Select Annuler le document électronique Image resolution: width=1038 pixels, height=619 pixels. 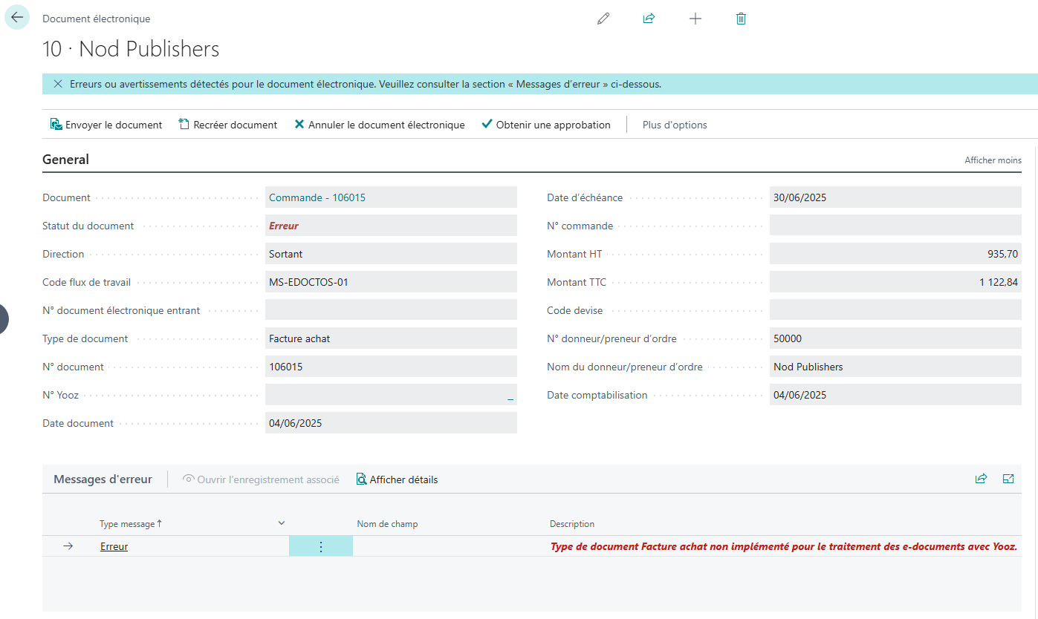(380, 125)
